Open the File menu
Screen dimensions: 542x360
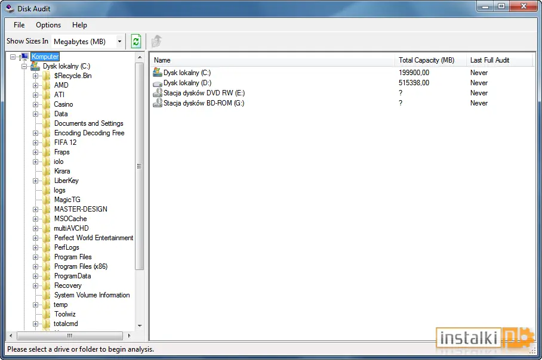pos(19,25)
